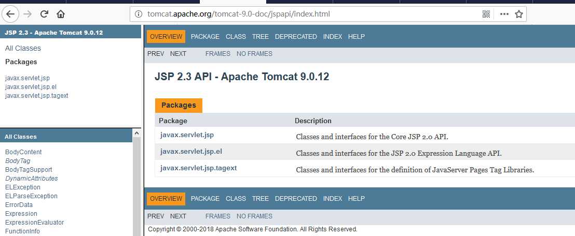
Task: Click the class list scrollbar up arrow
Action: (x=137, y=133)
